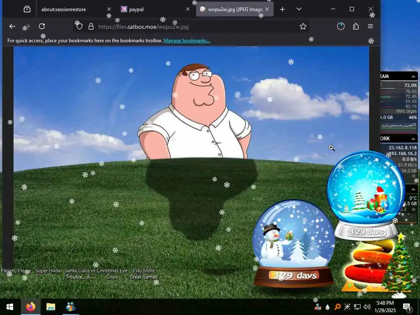
Task: Open the circular Firefox toolbar indicator
Action: 341,26
